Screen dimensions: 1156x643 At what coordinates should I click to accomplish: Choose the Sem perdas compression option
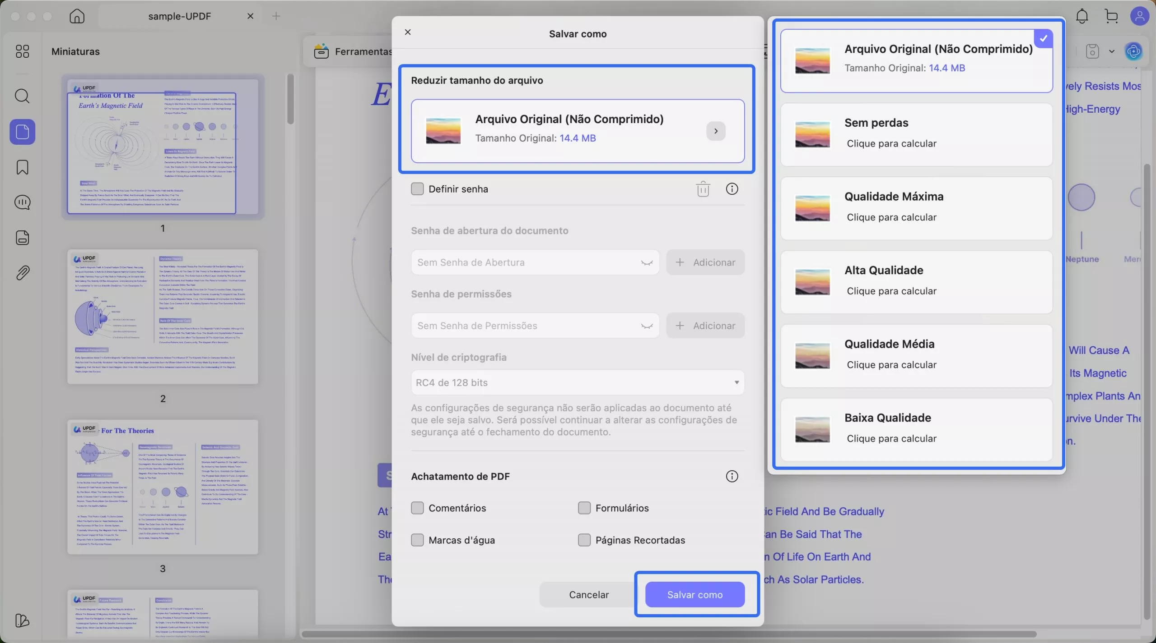point(916,134)
